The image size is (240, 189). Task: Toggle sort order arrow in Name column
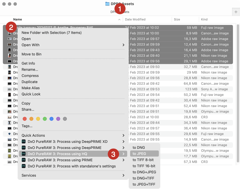tap(119, 20)
